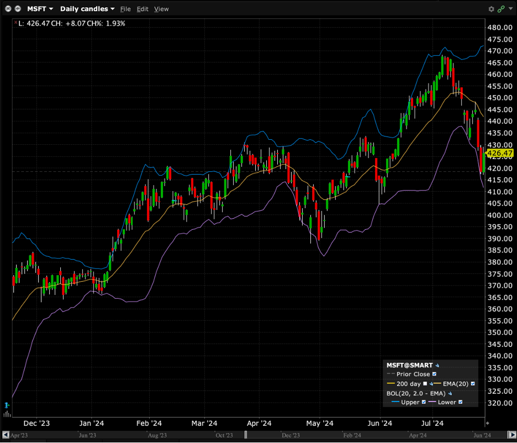Click the blue vertical price-scale arrow icon
Viewport: 517px width, 443px height.
point(7,405)
